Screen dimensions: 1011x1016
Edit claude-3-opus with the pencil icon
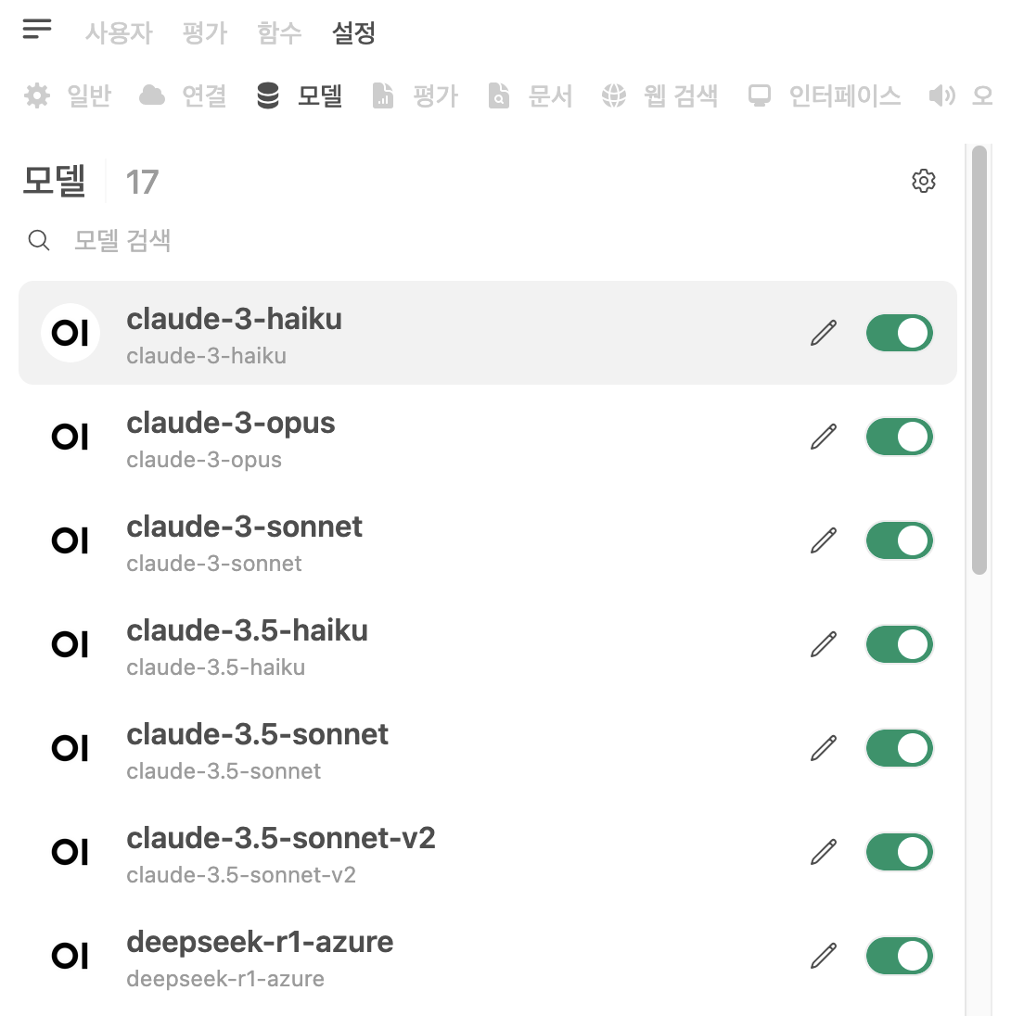pyautogui.click(x=824, y=437)
